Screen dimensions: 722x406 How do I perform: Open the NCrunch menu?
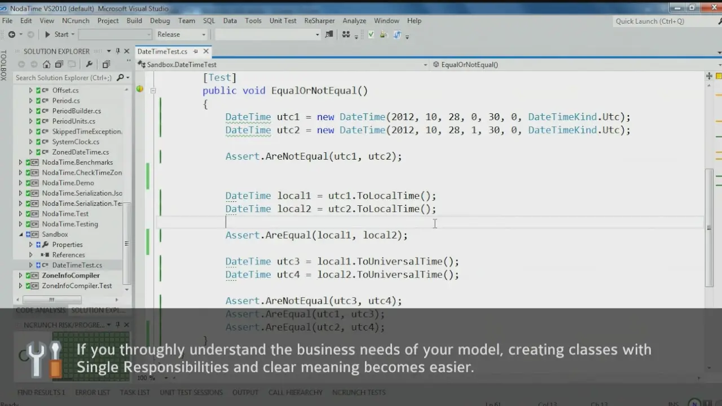[x=76, y=21]
